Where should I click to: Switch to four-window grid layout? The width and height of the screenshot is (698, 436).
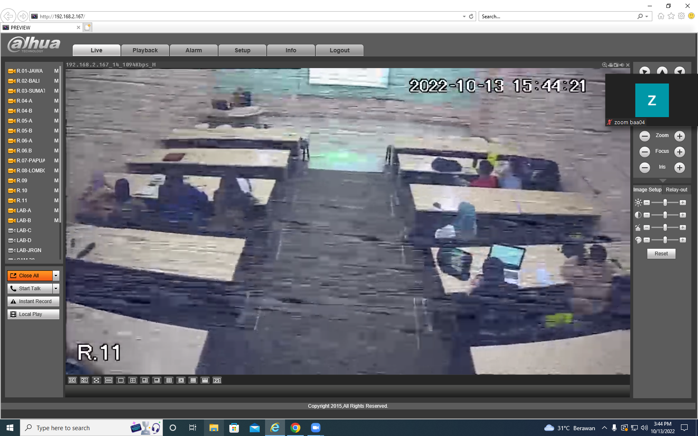(133, 380)
